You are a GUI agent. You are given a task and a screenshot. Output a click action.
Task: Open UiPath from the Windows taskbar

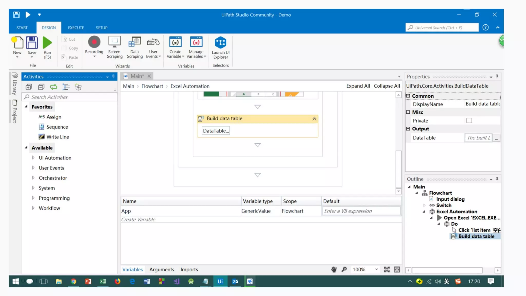coord(220,281)
